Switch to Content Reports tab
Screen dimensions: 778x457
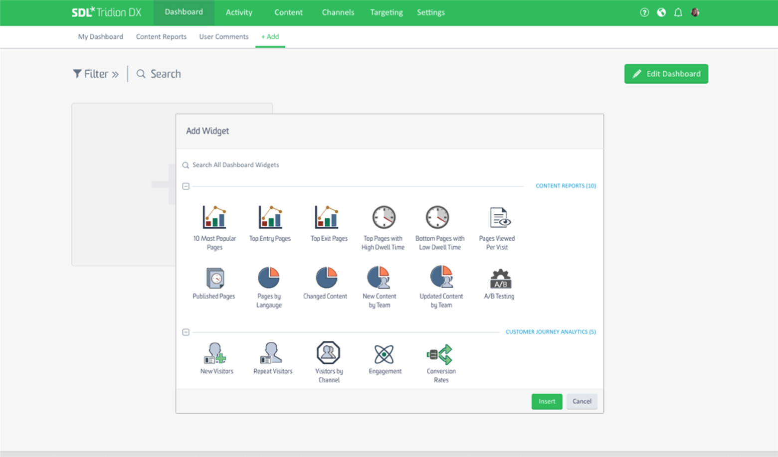click(161, 37)
